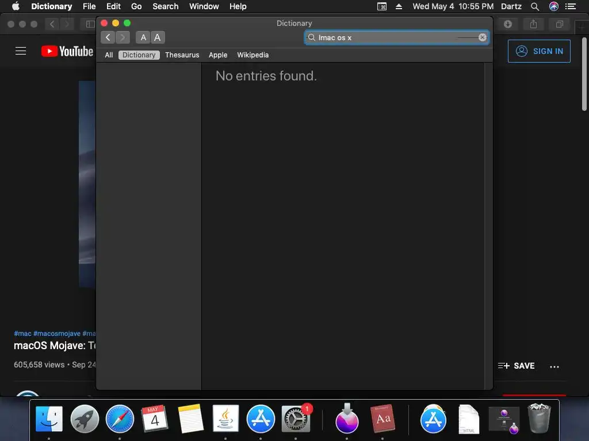Viewport: 589px width, 441px height.
Task: Open Safari from the Dock
Action: pos(120,419)
